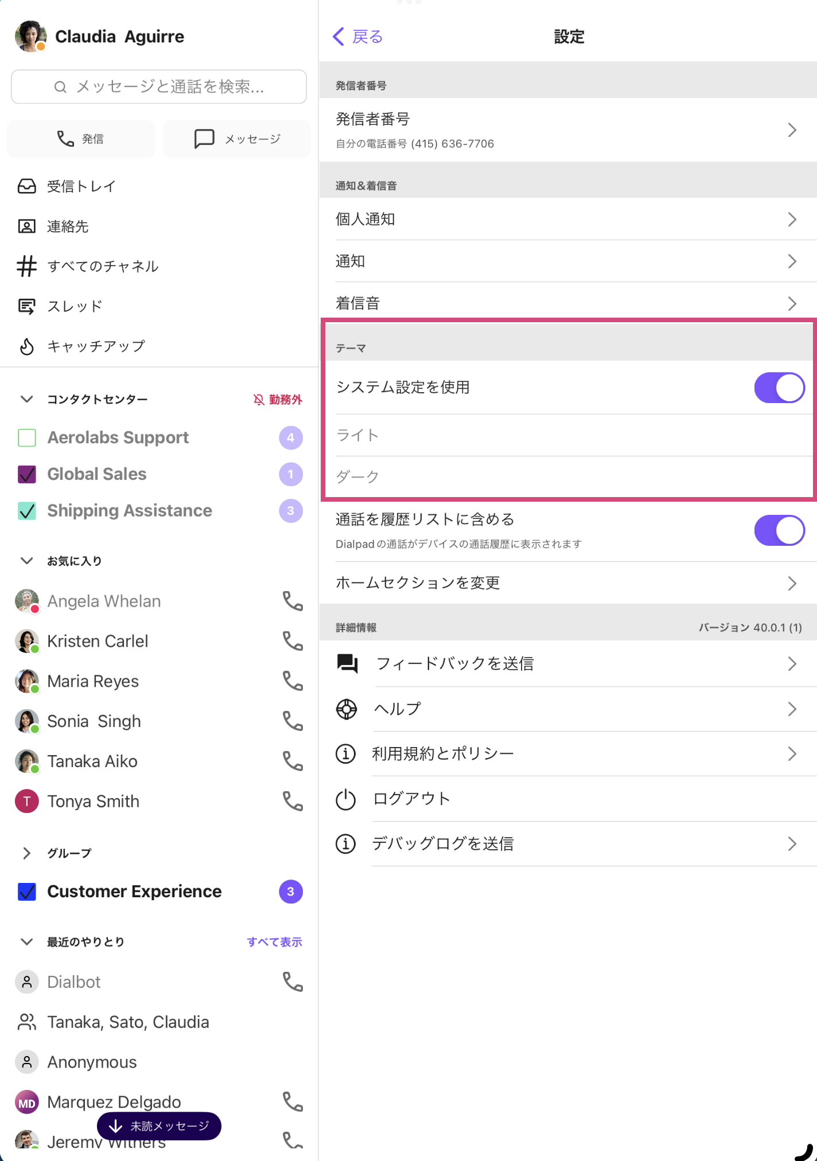This screenshot has height=1161, width=817.
Task: Collapse the コンタクトセンター section
Action: click(26, 399)
